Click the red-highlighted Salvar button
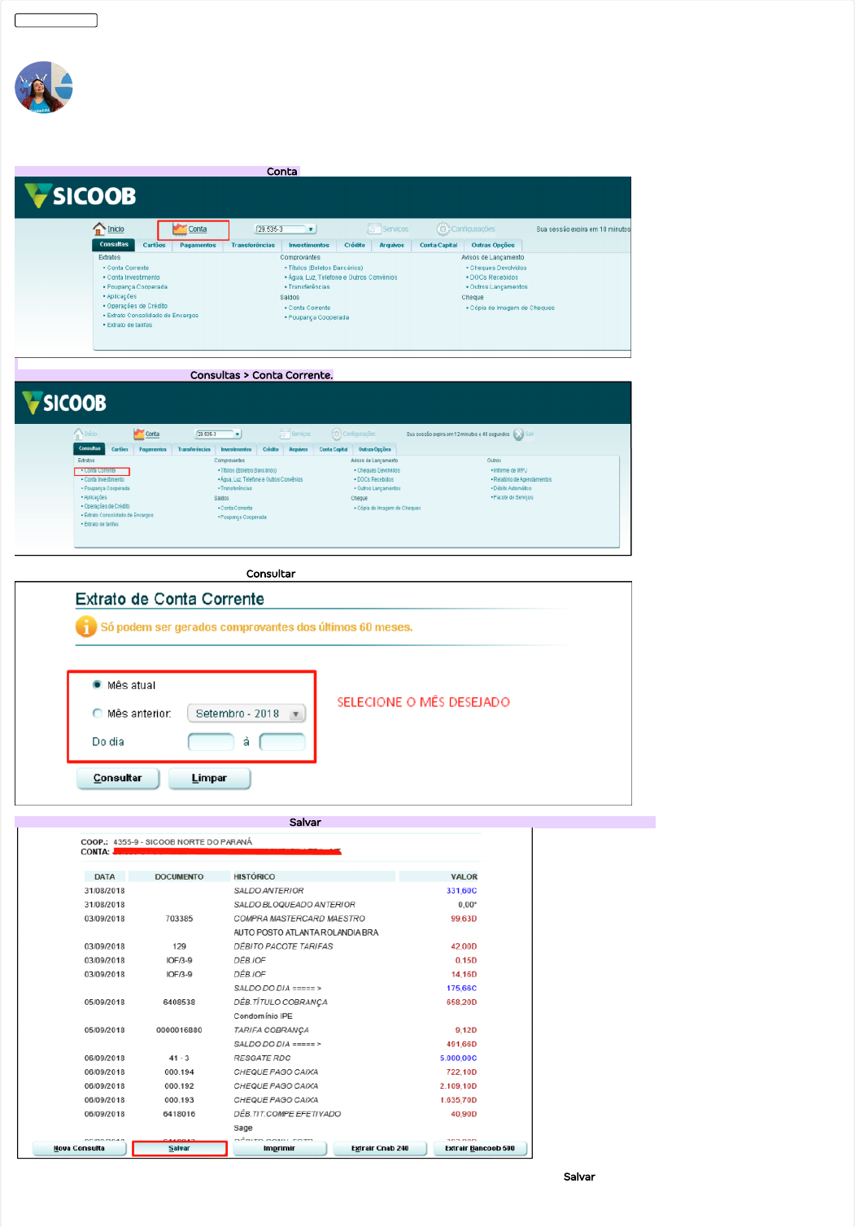This screenshot has height=1227, width=855. 179,1148
